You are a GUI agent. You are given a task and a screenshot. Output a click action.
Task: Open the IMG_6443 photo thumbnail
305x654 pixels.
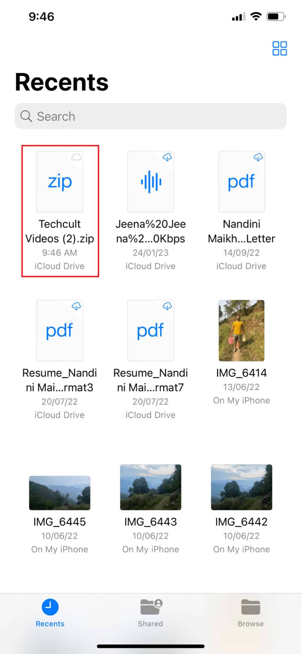[x=151, y=487]
